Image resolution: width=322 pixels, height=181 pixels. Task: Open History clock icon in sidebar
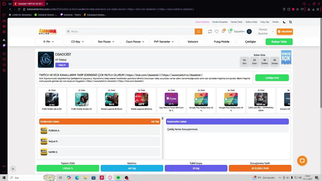4,59
